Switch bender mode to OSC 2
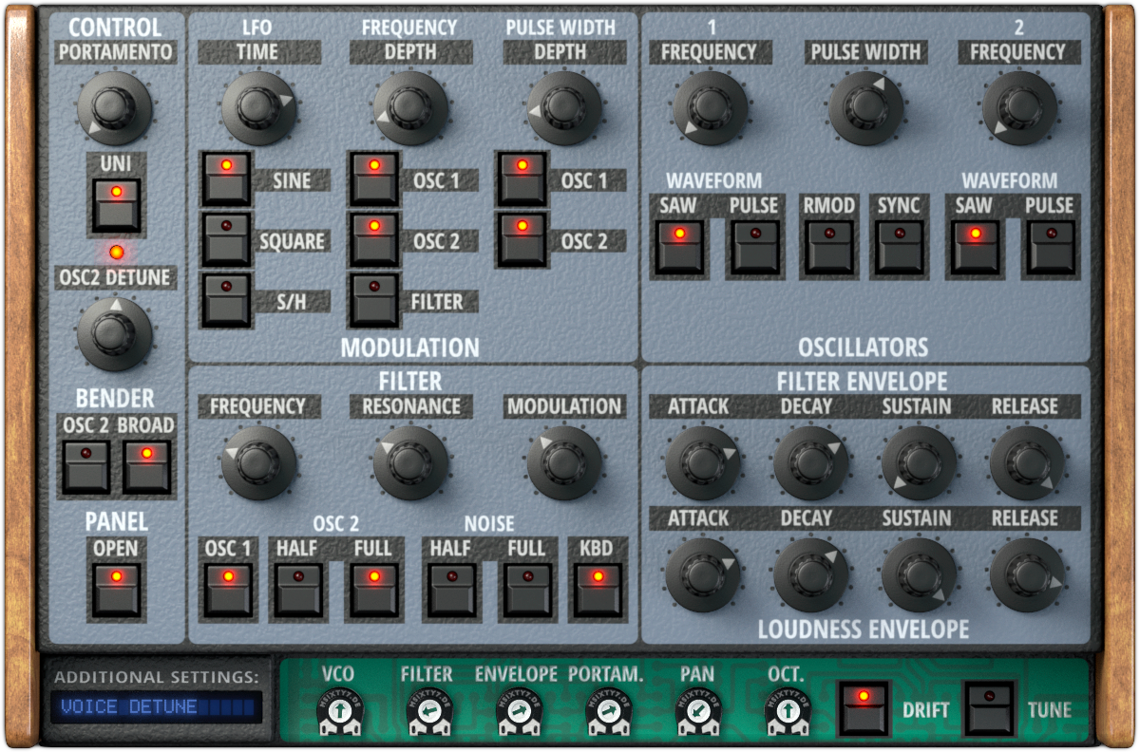 [85, 464]
